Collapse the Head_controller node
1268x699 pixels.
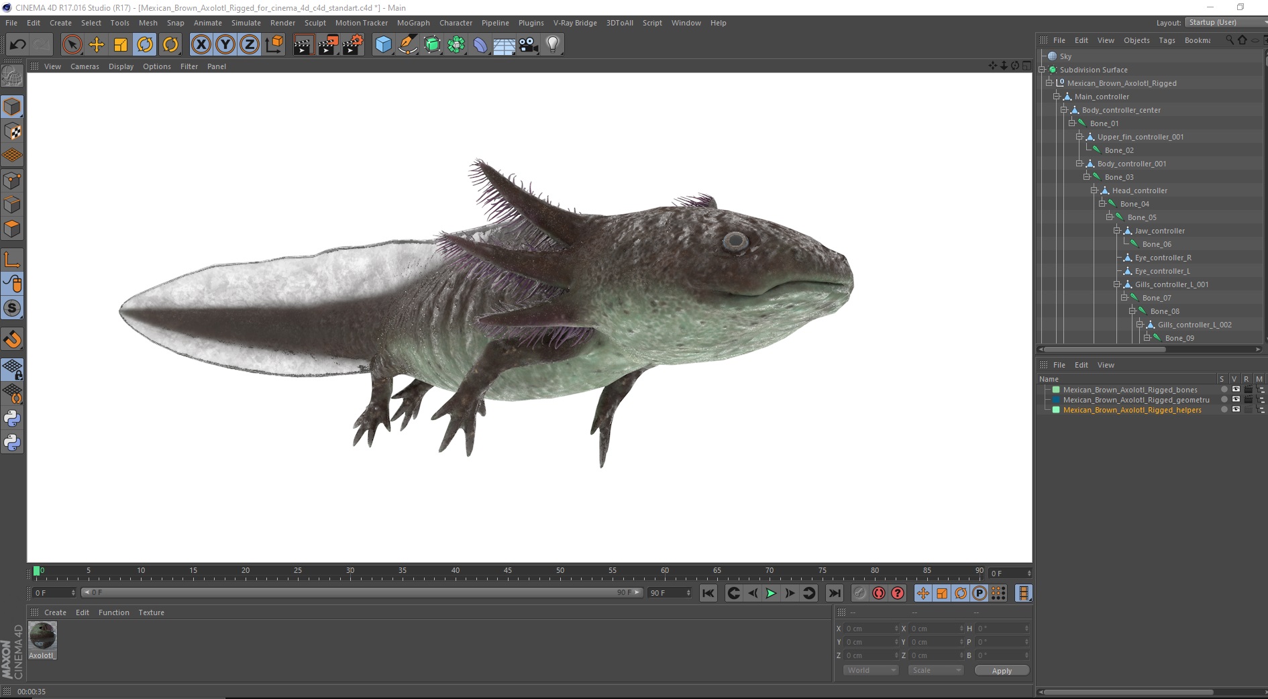(x=1094, y=191)
